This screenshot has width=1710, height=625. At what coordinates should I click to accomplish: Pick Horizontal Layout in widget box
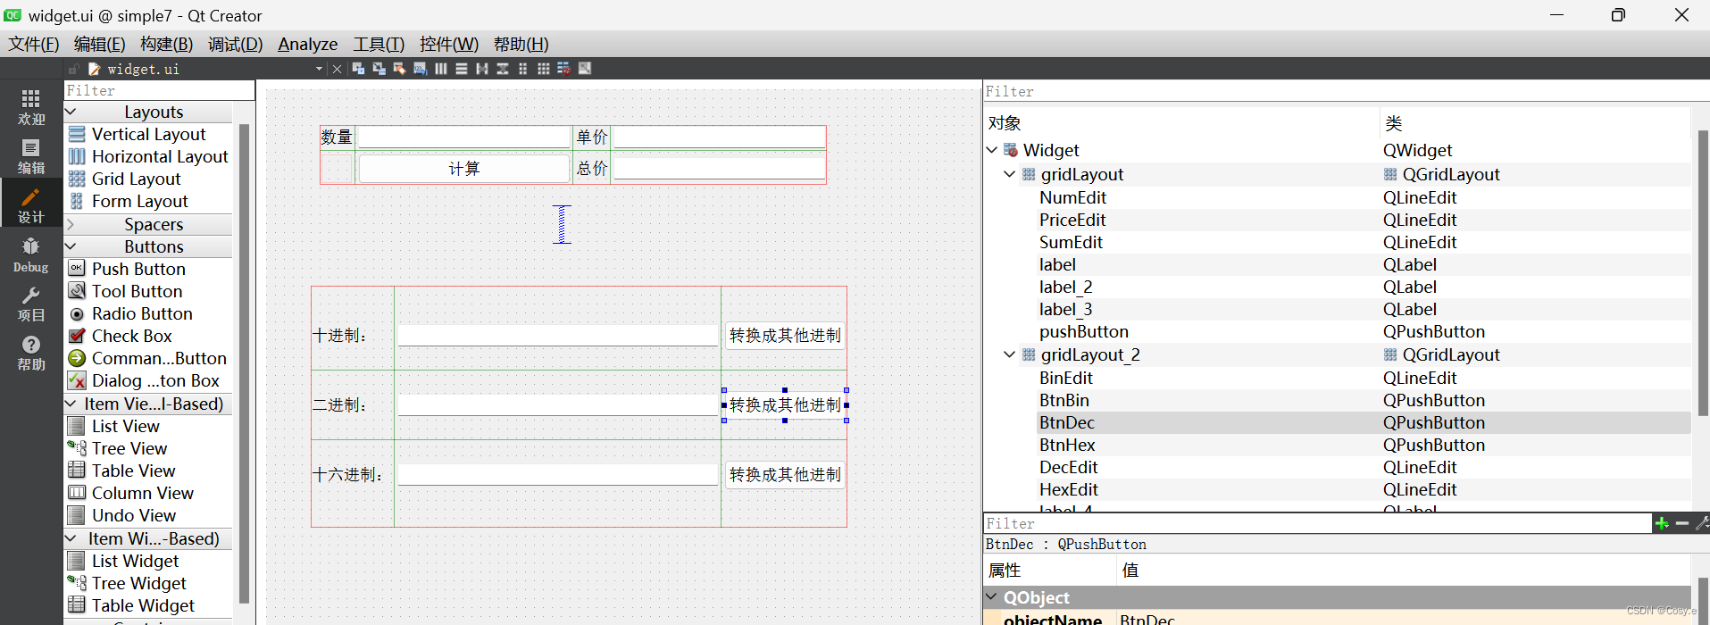click(x=148, y=156)
